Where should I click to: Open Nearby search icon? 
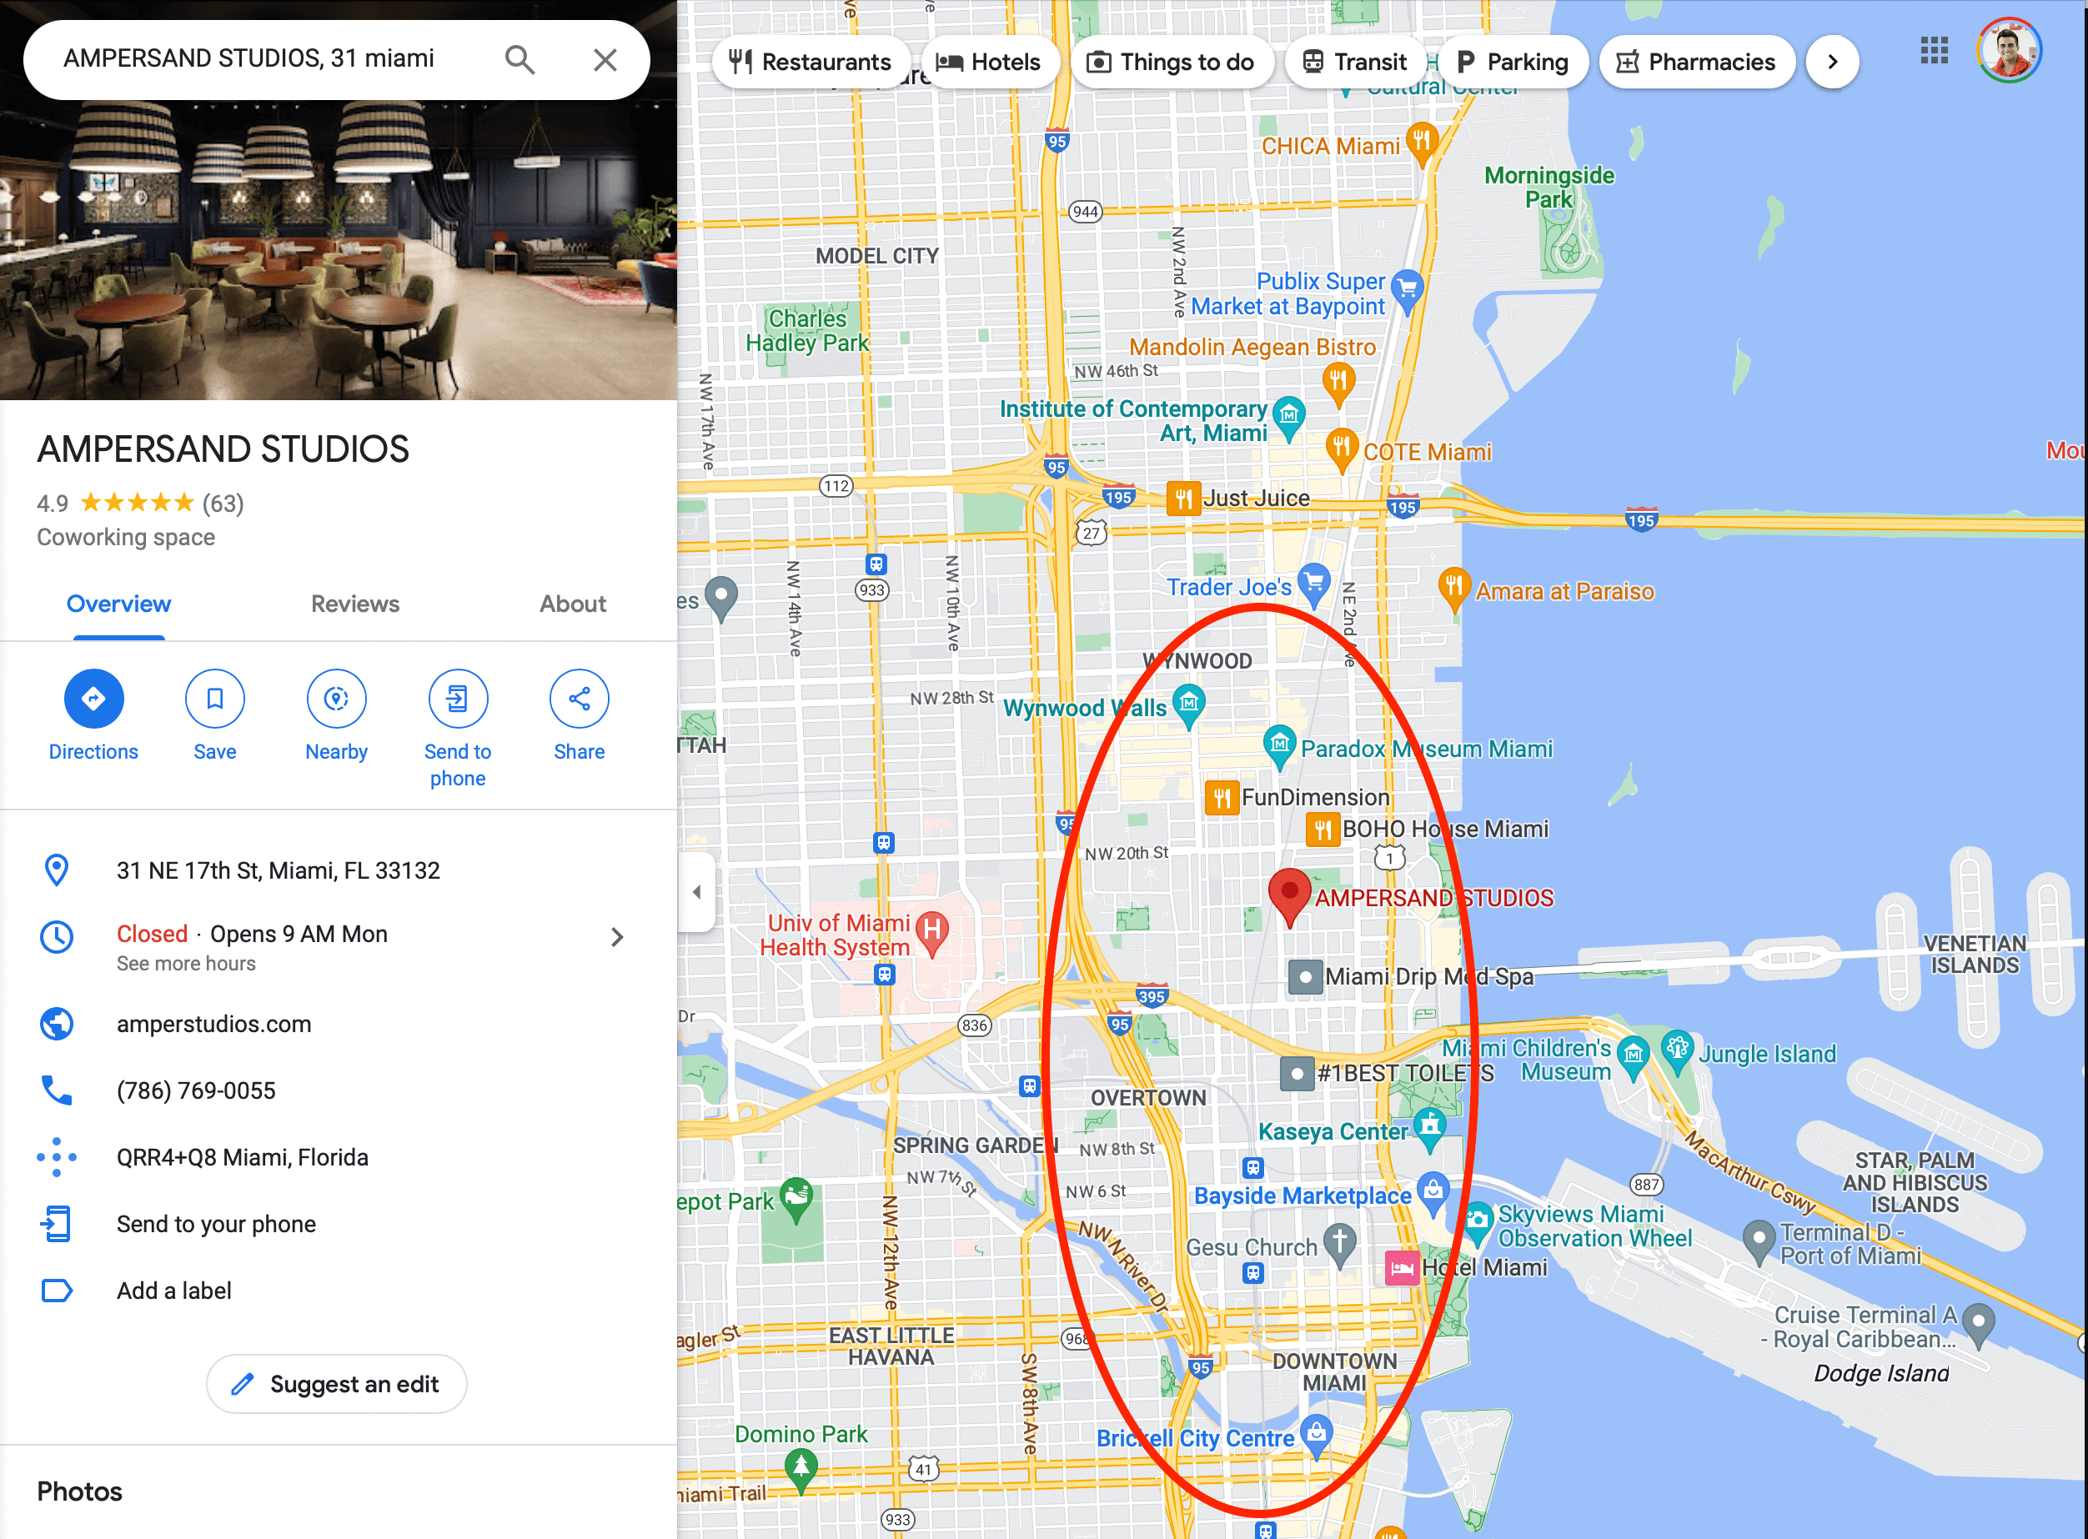click(336, 699)
